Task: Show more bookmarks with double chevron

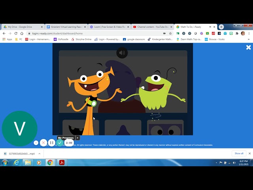Action: (x=249, y=39)
